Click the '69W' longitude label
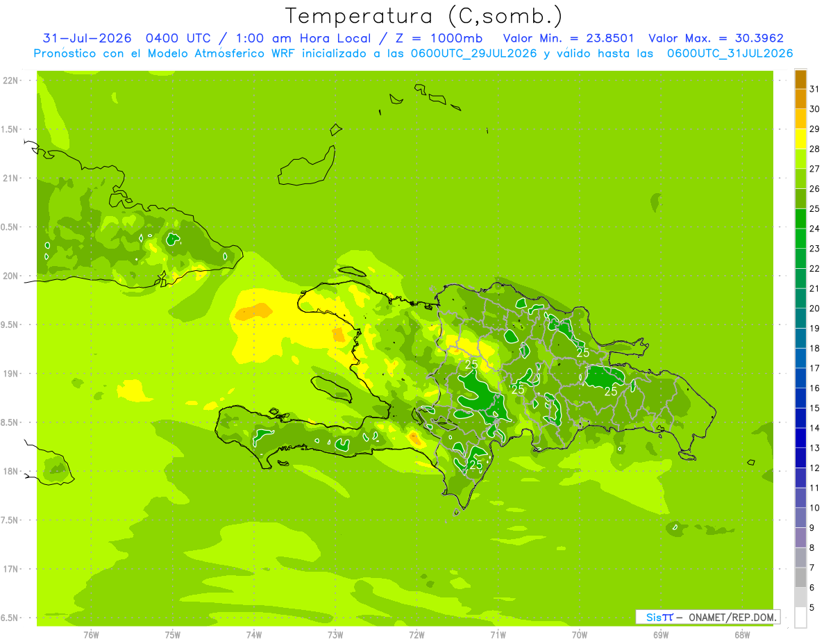The height and width of the screenshot is (644, 833). [x=661, y=635]
